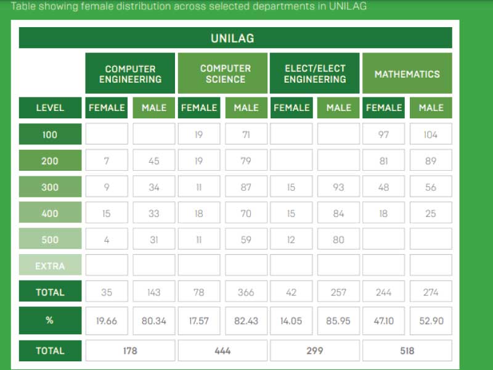Click the Mathematics female total 244

click(x=383, y=291)
